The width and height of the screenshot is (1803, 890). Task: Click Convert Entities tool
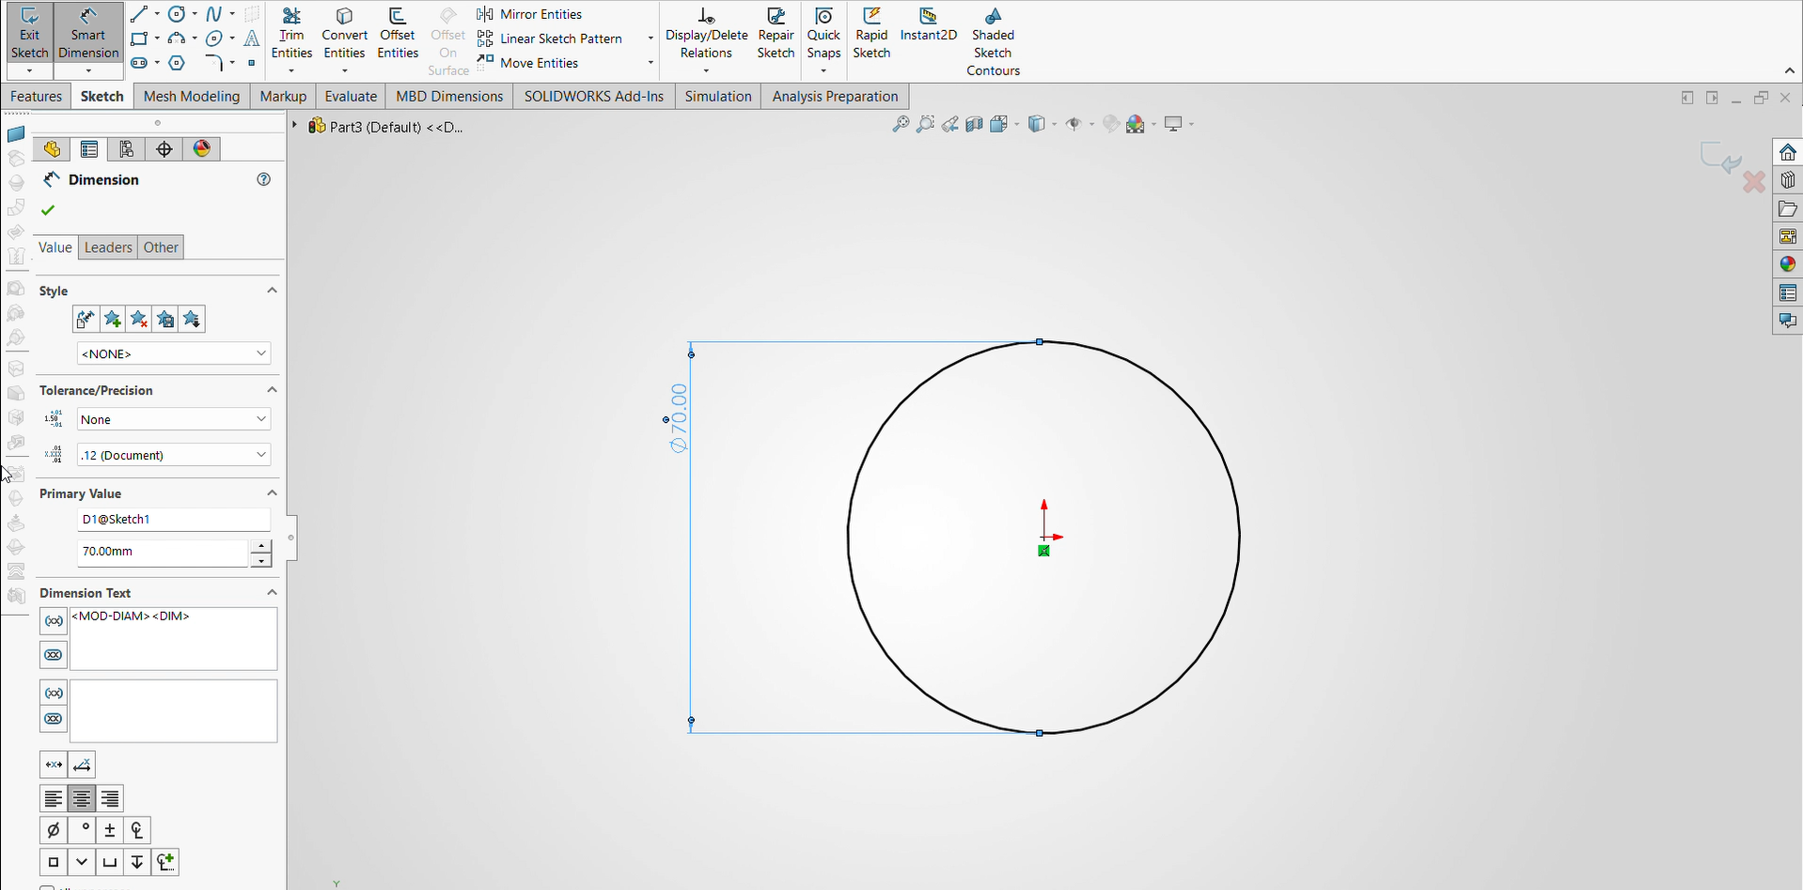[344, 35]
